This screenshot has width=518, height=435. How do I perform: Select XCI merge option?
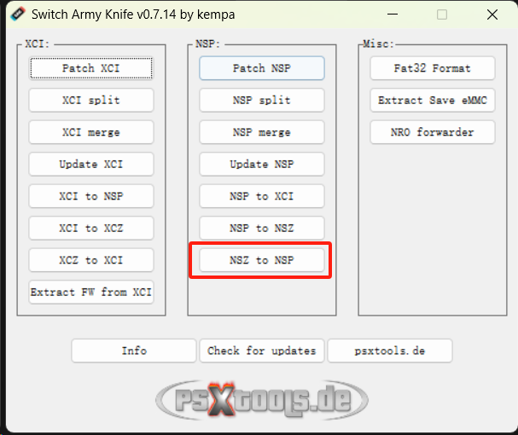[91, 132]
